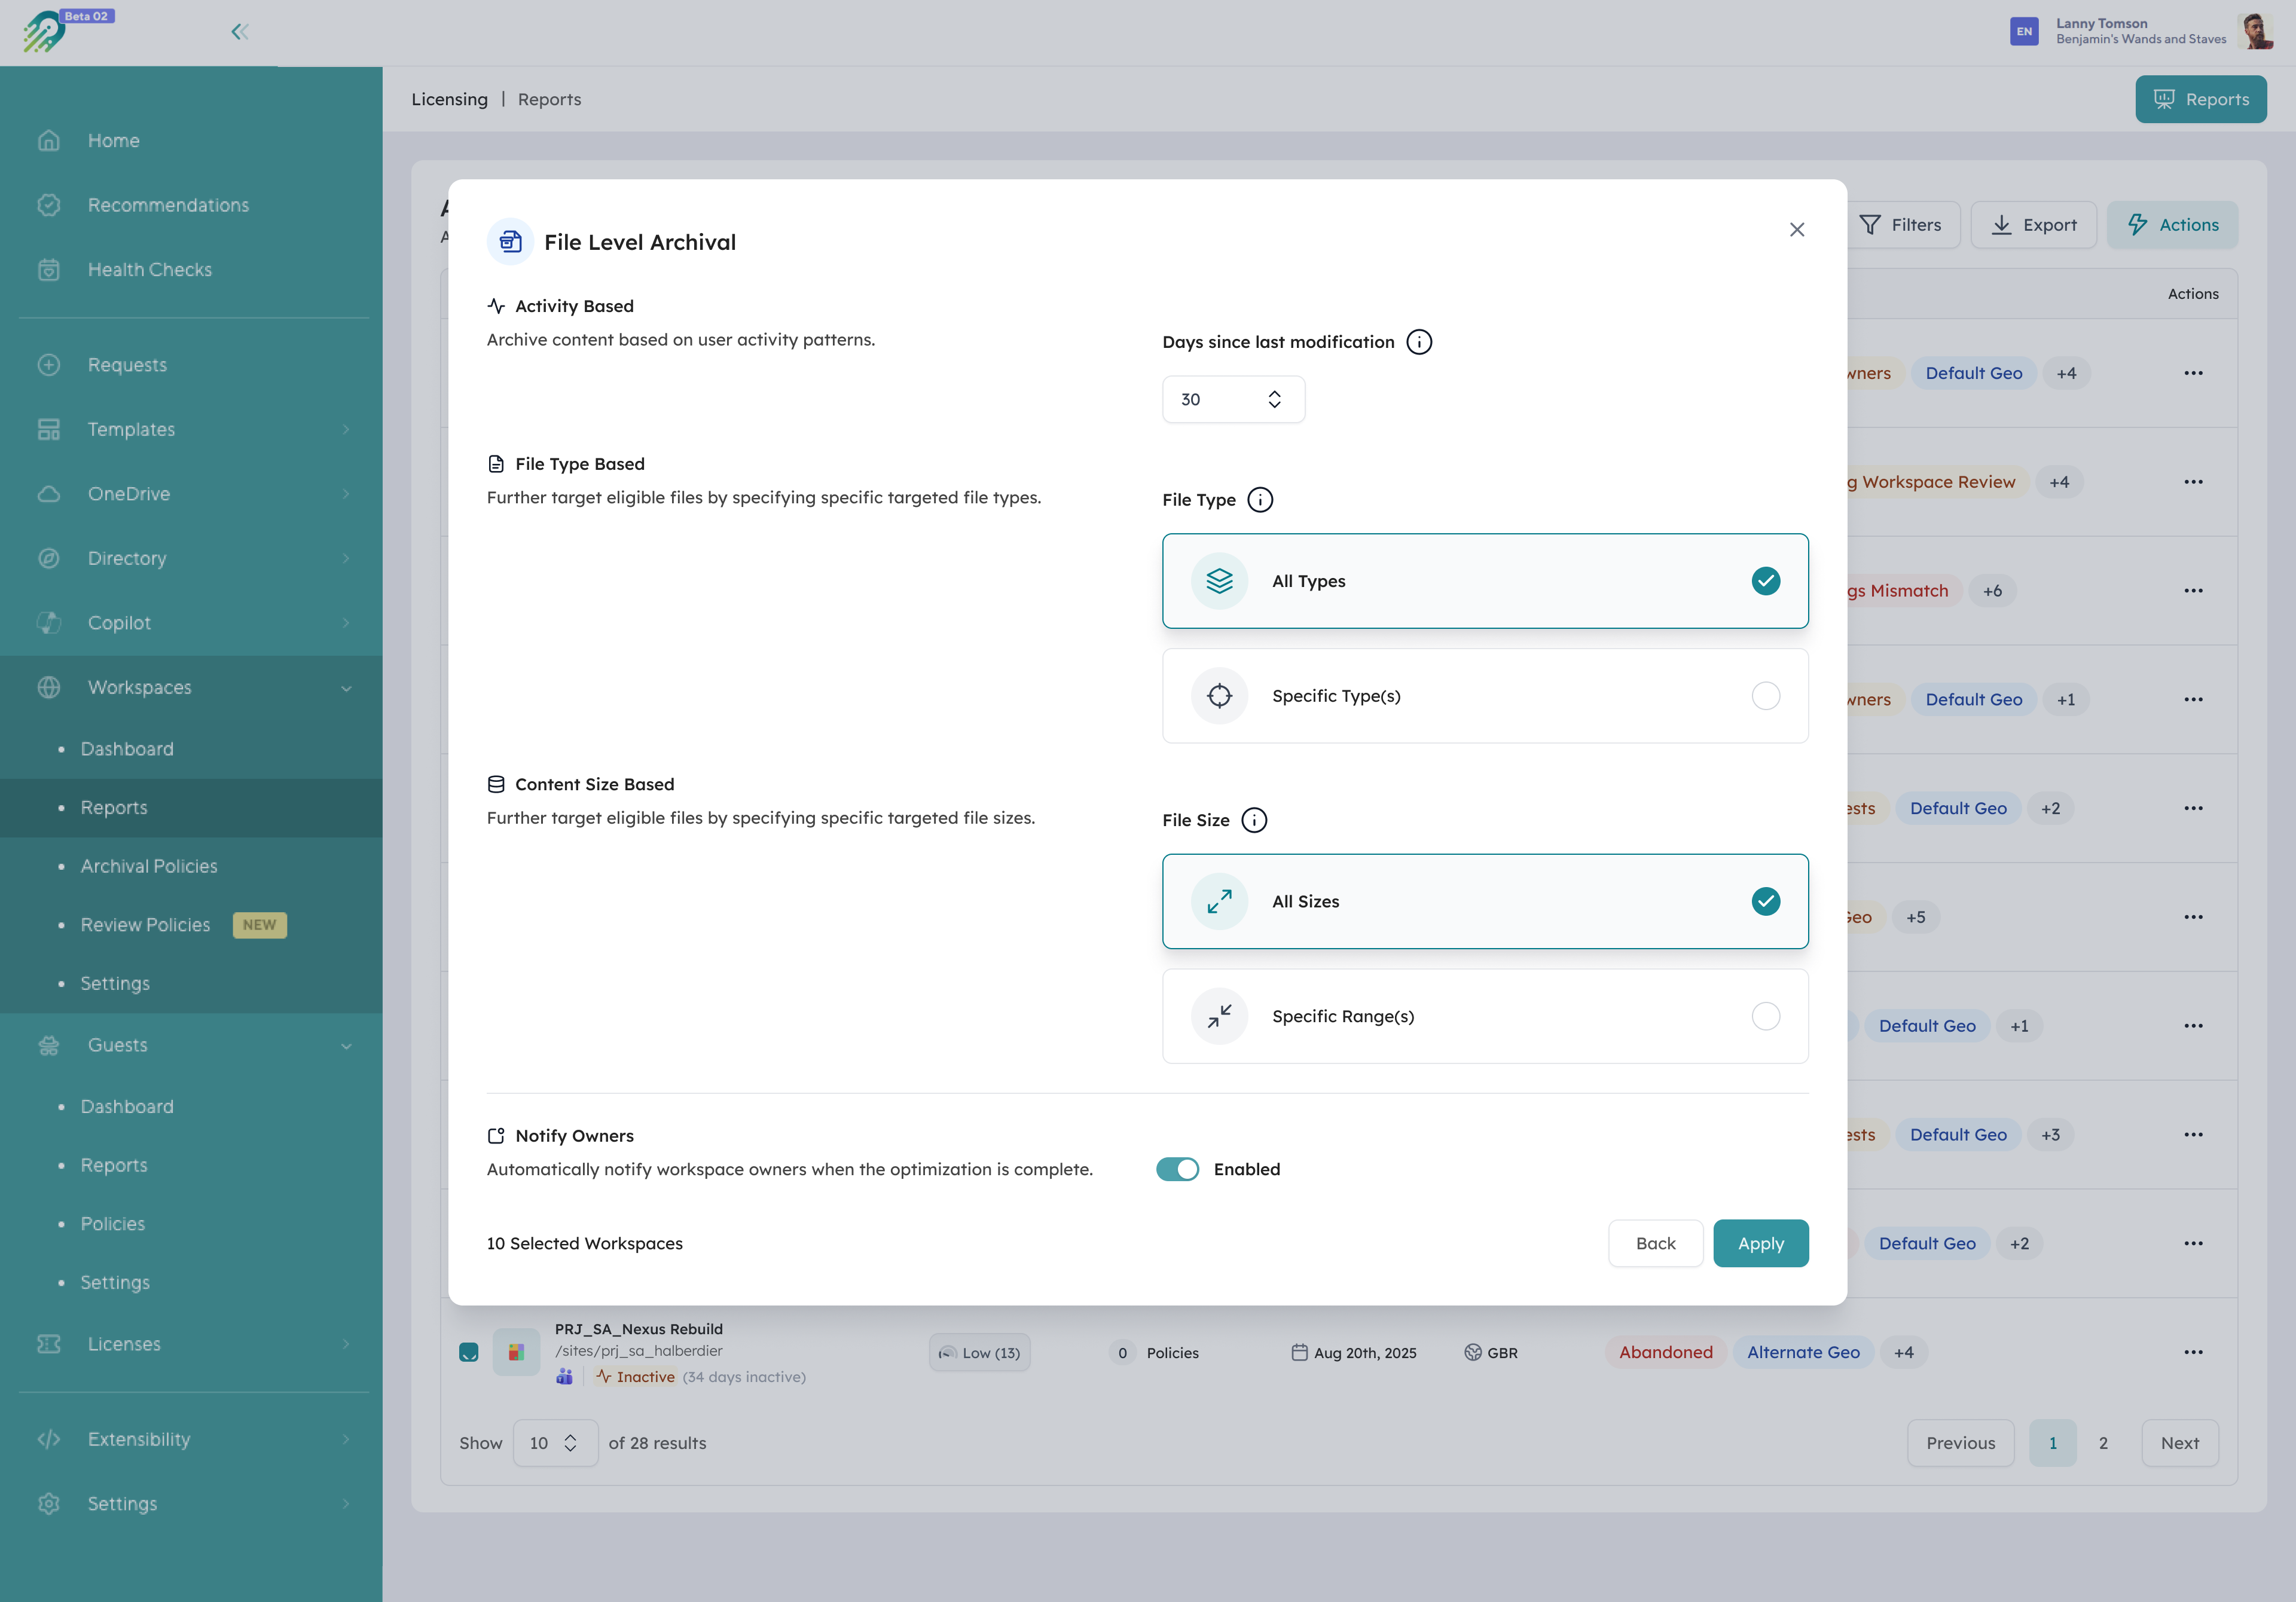This screenshot has width=2296, height=1602.
Task: Open the Filters button
Action: point(1901,225)
